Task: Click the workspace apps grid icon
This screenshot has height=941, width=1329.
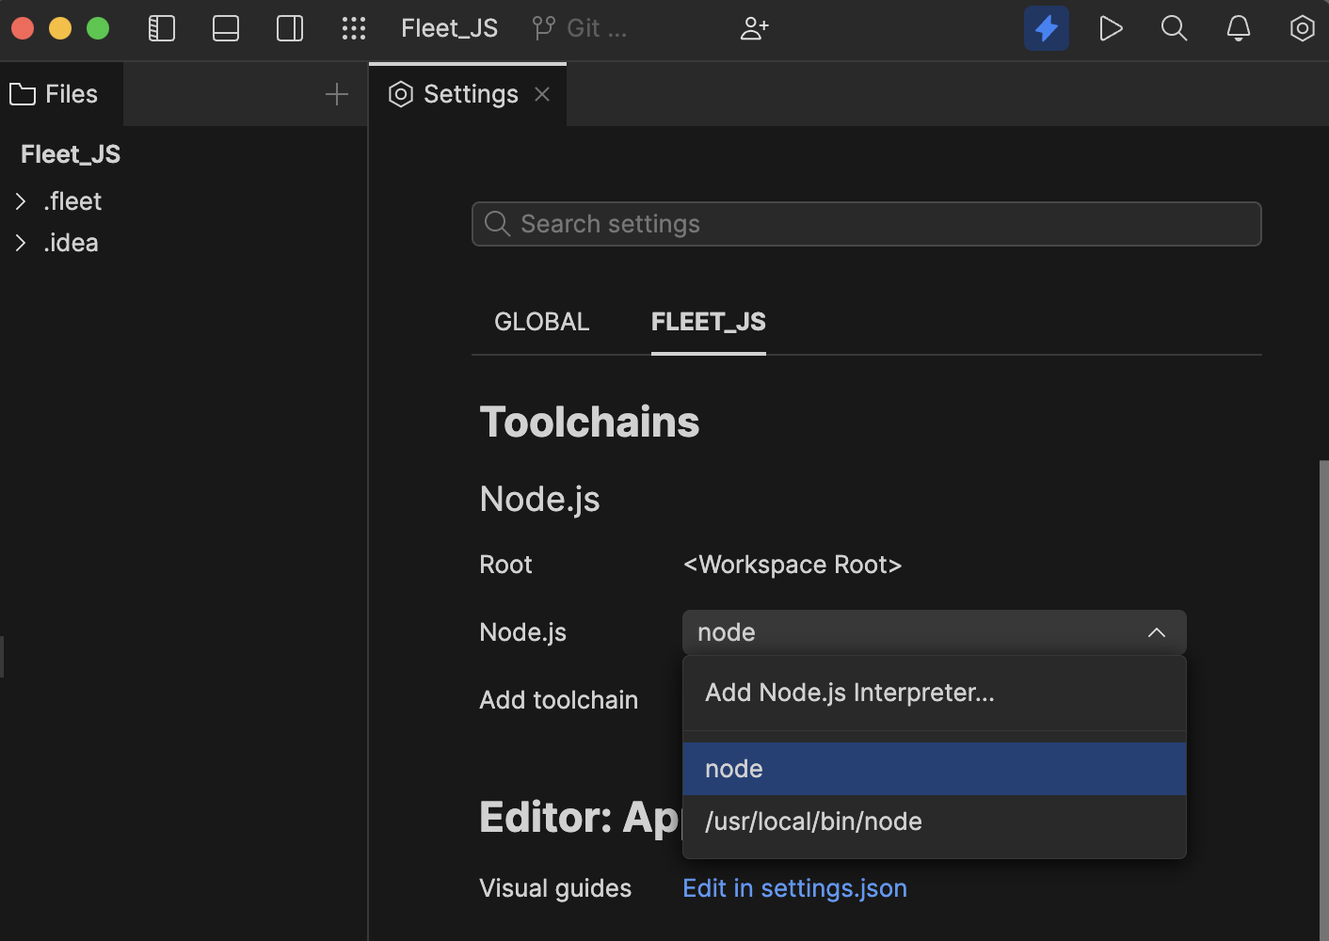Action: pyautogui.click(x=354, y=28)
